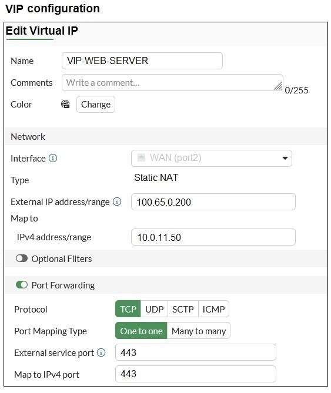Click the VIP color globe icon
Viewport: 331px width, 393px height.
click(65, 104)
